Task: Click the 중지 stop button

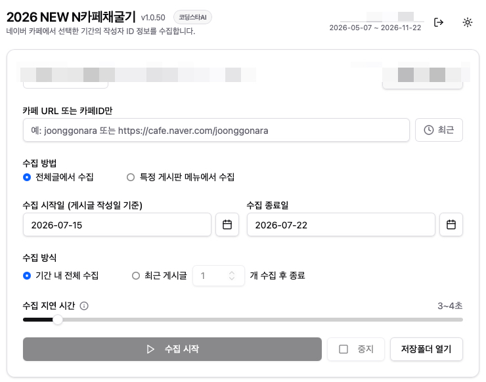Action: coord(356,349)
